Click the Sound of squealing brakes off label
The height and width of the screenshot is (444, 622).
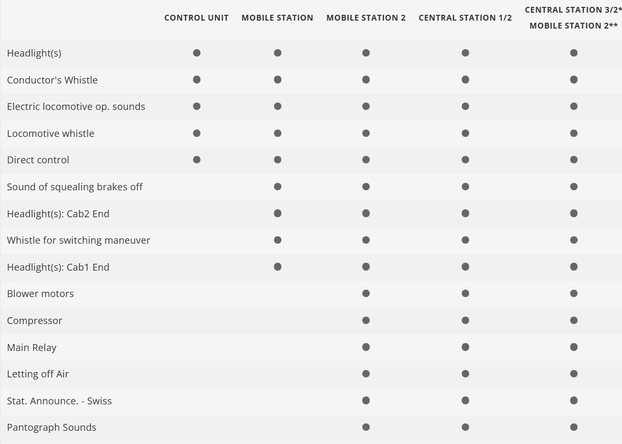pos(75,187)
